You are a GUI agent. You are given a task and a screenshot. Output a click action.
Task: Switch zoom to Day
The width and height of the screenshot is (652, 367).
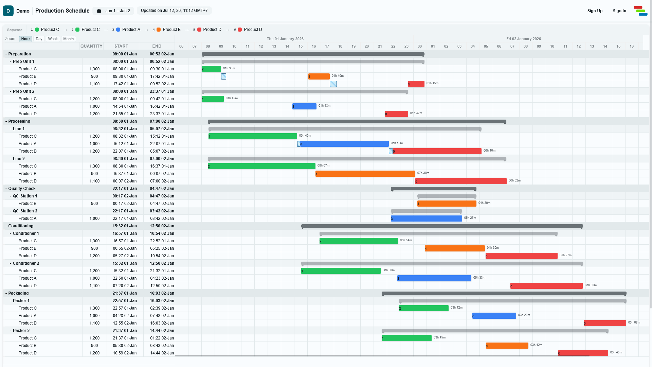39,39
